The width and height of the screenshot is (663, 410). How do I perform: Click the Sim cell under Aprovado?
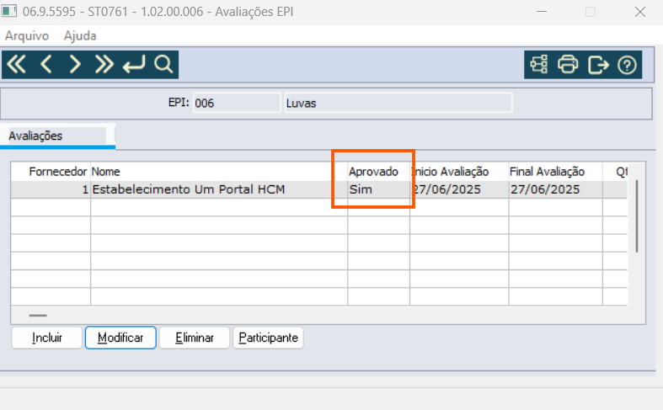pos(378,189)
